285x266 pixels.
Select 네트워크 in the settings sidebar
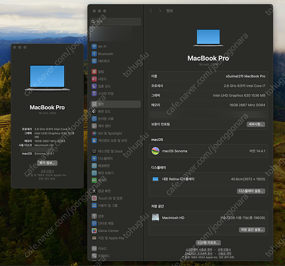(x=104, y=61)
